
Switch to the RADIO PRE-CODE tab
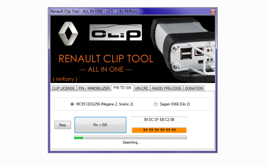(x=167, y=88)
